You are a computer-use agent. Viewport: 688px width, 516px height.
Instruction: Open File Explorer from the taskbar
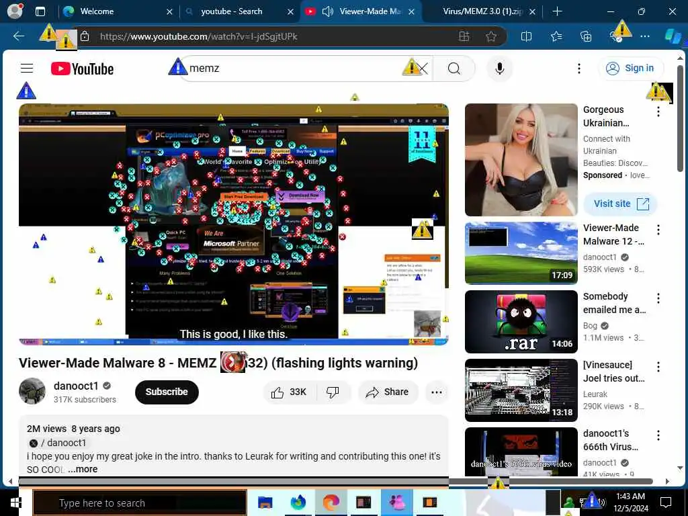[x=265, y=503]
